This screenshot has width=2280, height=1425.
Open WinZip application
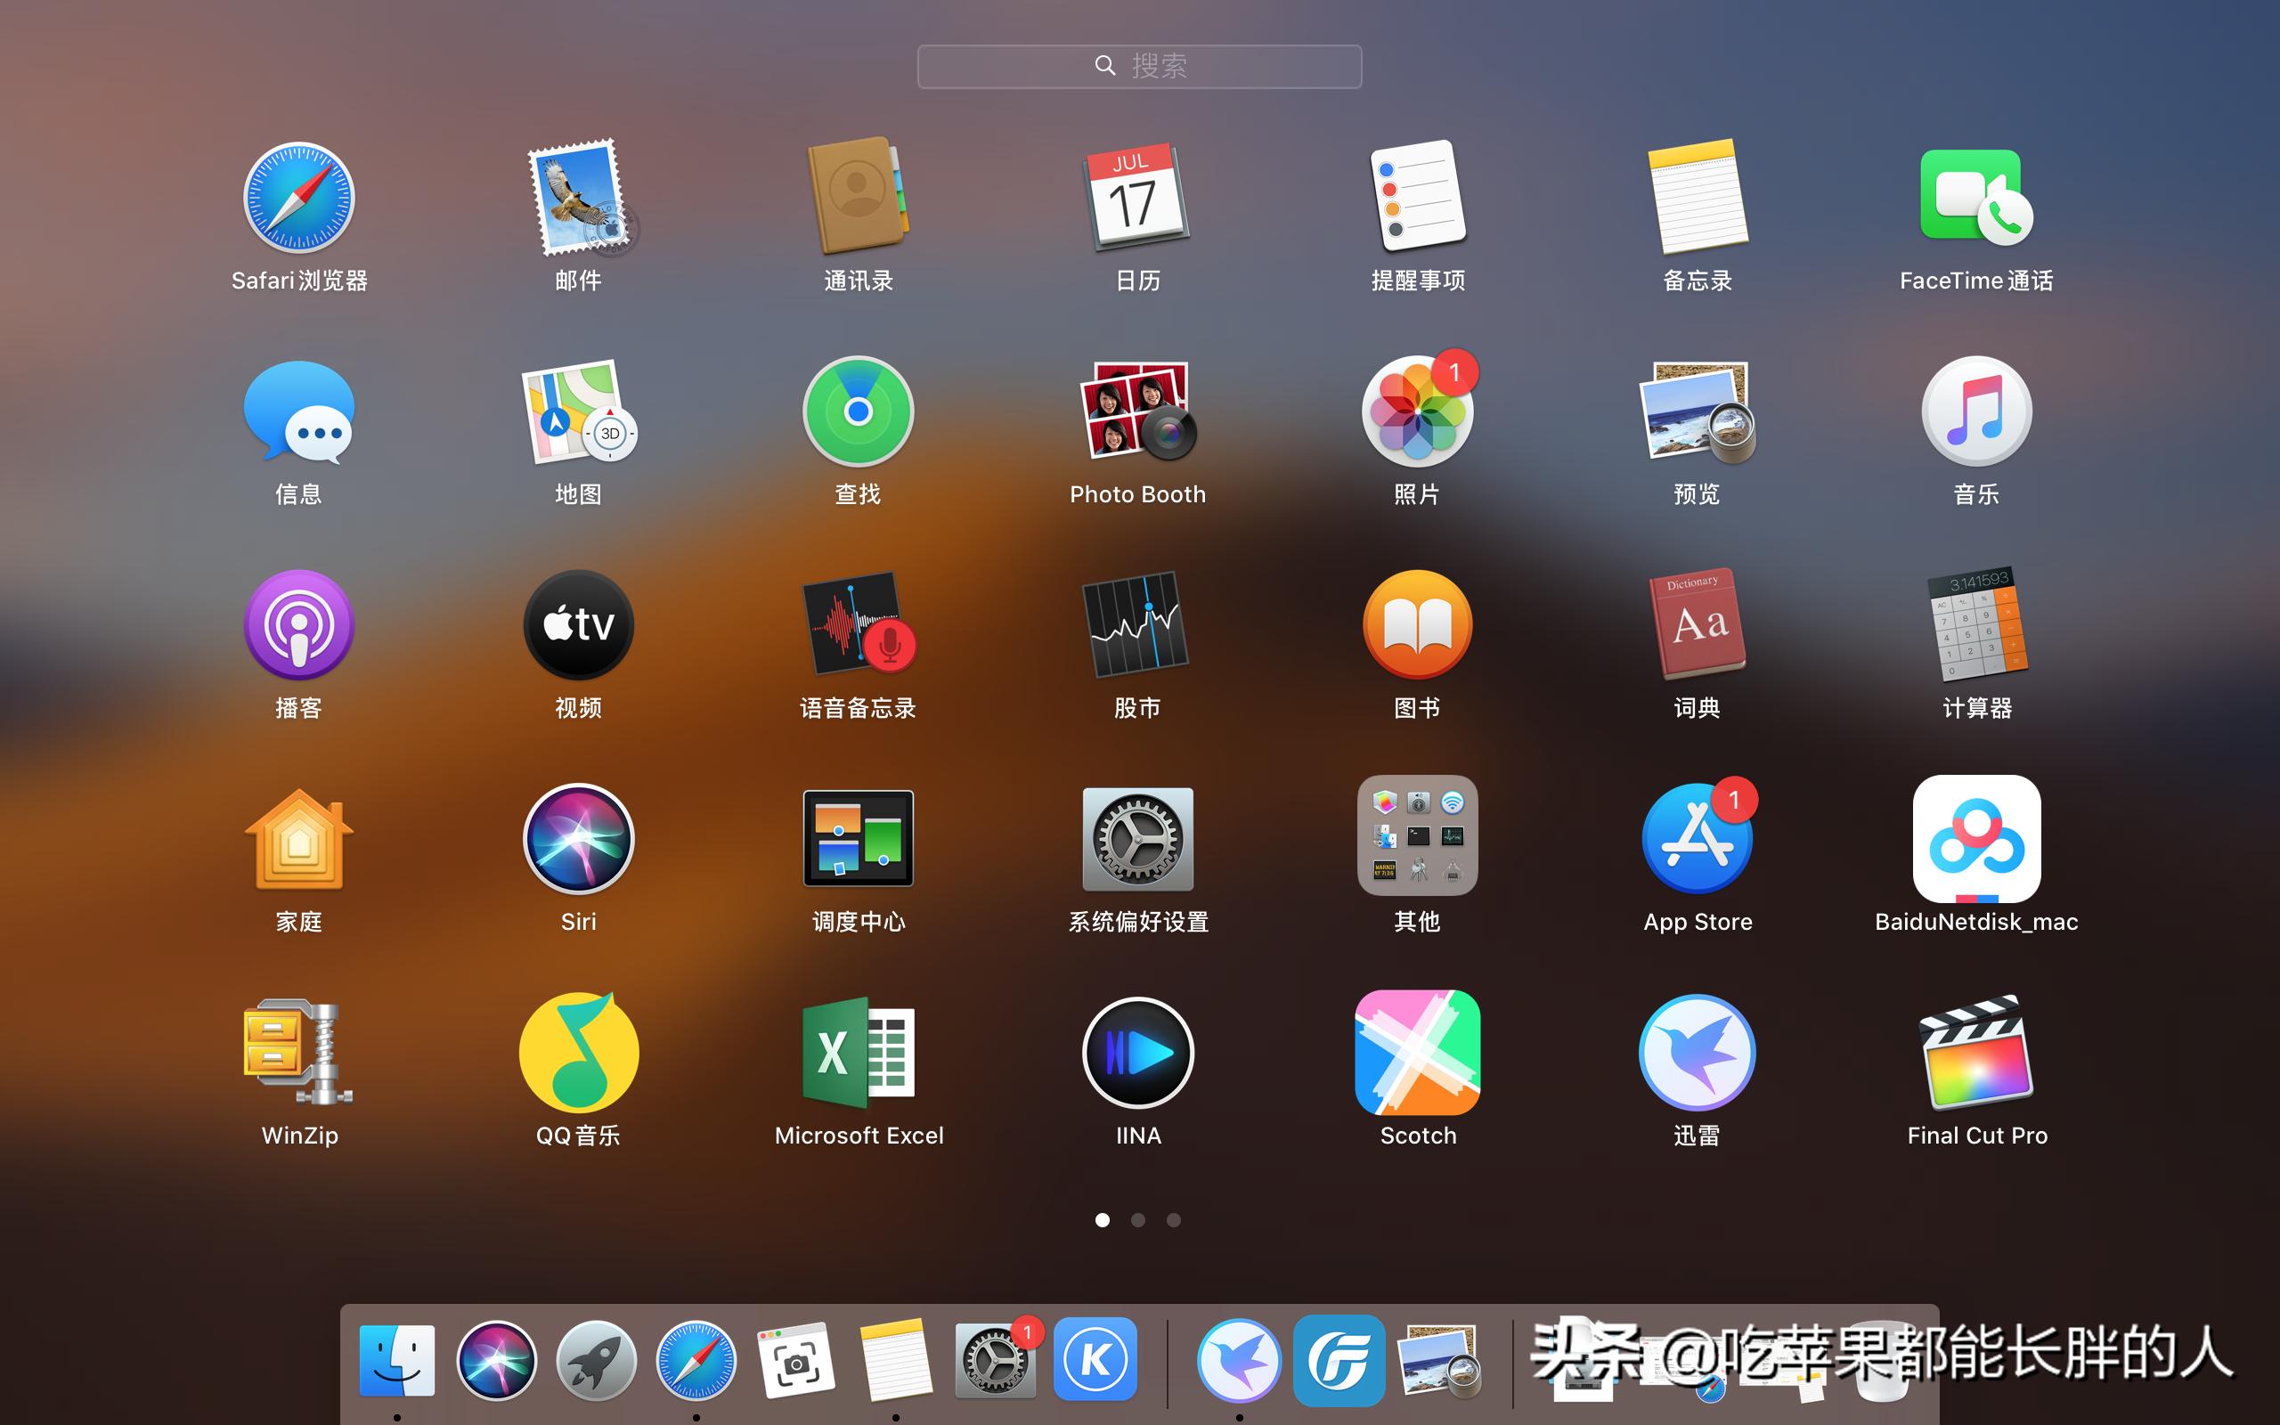pyautogui.click(x=298, y=1054)
